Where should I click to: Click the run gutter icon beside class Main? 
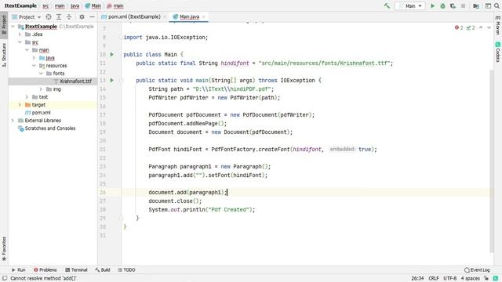point(111,55)
